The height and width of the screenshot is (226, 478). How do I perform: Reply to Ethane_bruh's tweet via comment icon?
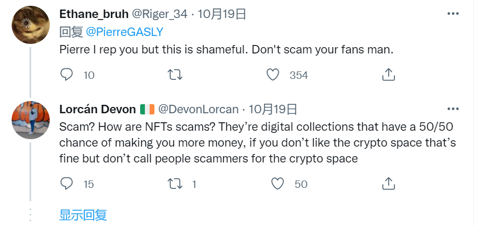[x=67, y=75]
